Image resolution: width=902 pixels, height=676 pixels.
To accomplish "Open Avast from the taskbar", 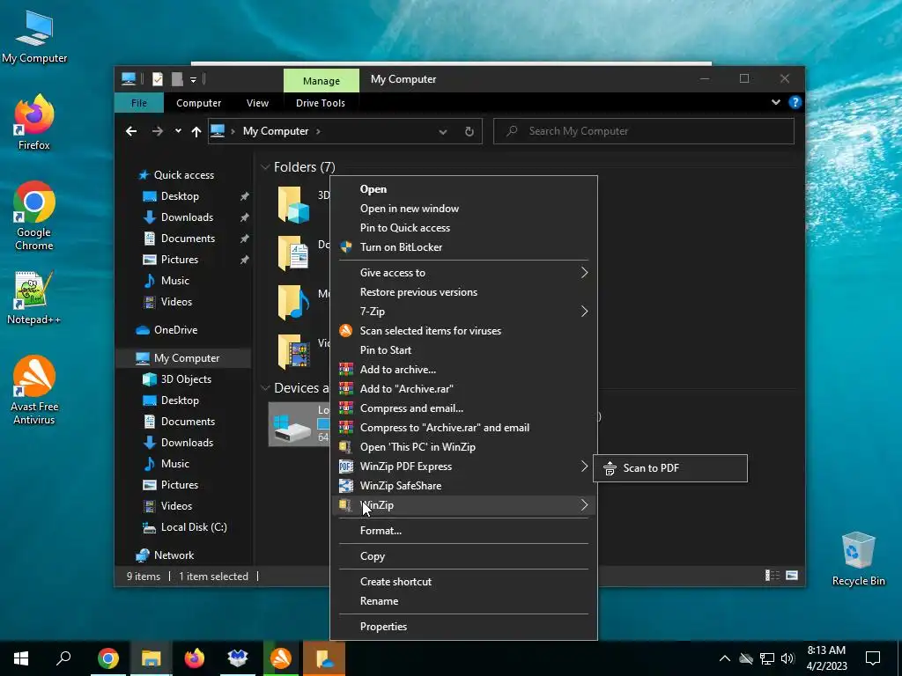I will click(x=281, y=658).
